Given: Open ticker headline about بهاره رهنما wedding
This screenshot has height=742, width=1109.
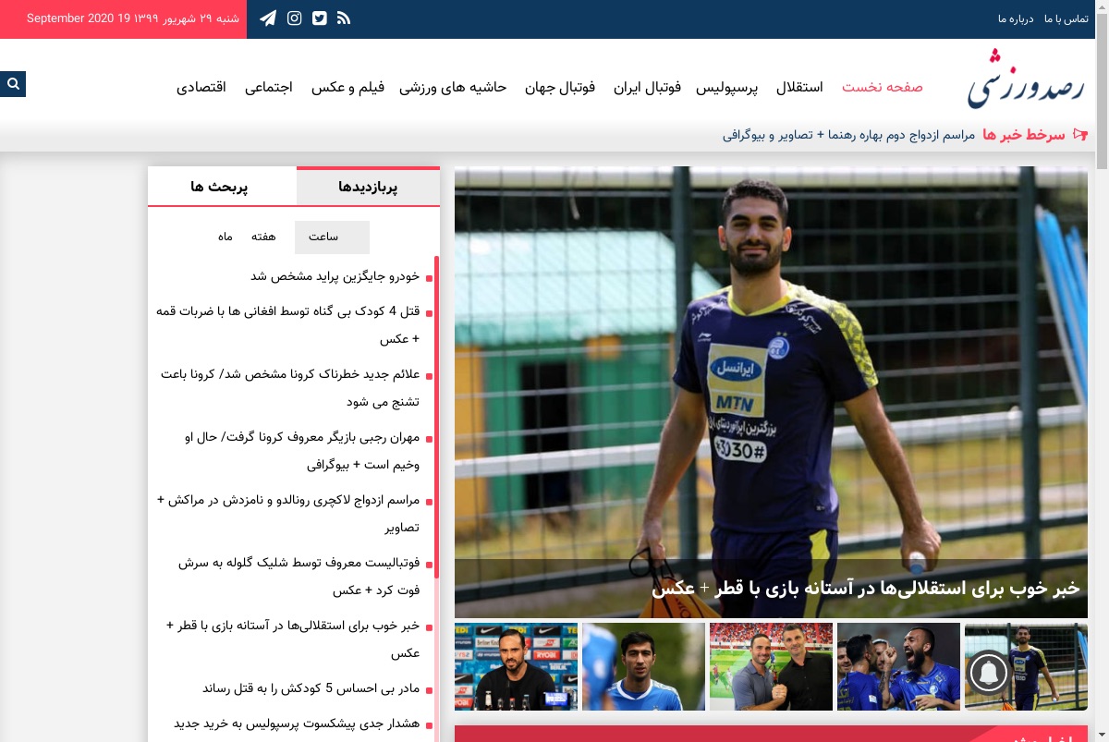Looking at the screenshot, I should 849,135.
